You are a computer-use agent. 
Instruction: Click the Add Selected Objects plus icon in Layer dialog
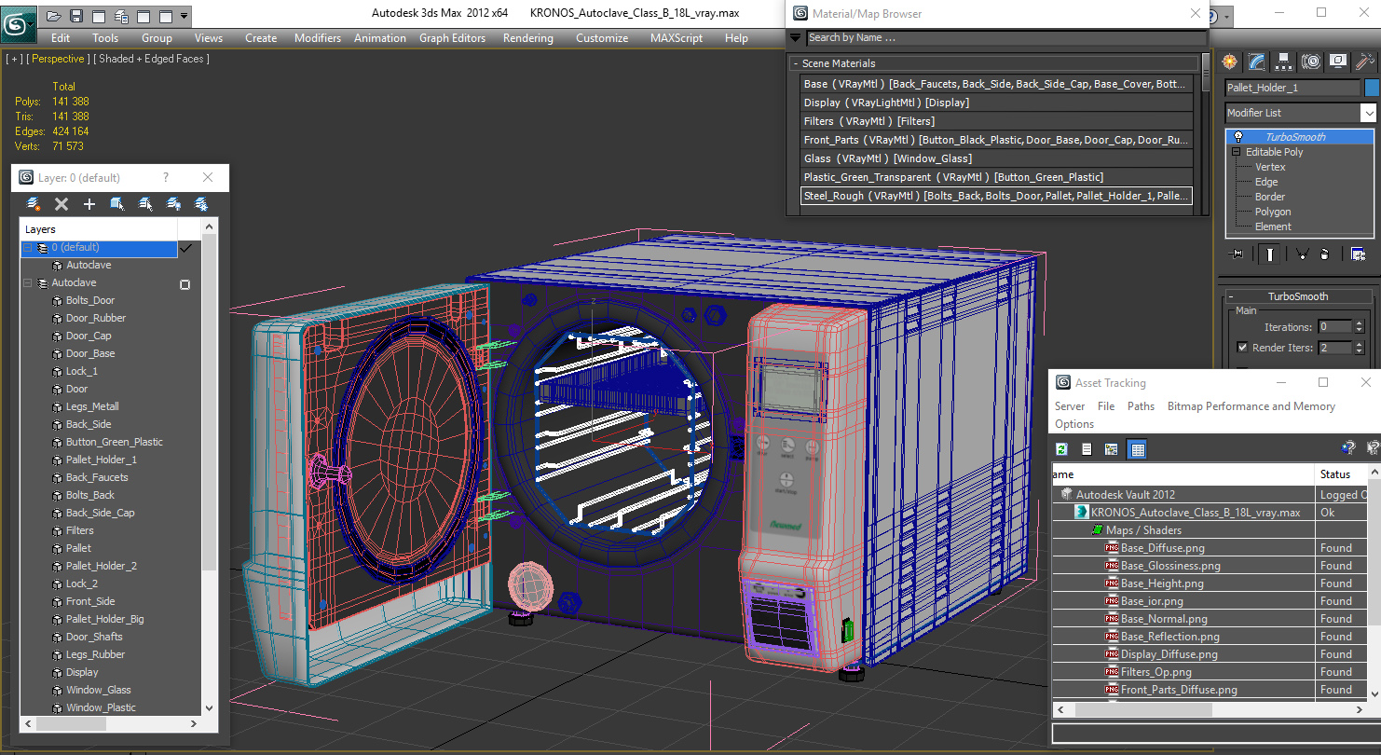click(89, 204)
